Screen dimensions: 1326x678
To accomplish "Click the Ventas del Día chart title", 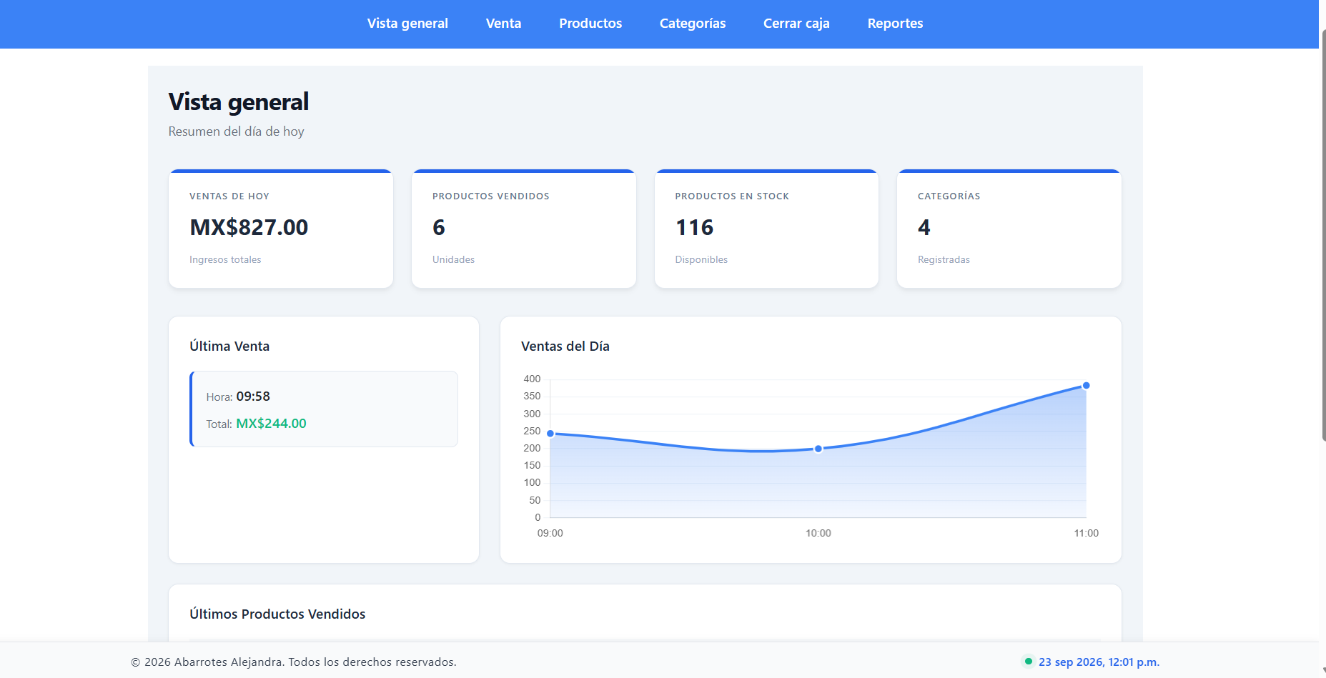I will (x=565, y=347).
